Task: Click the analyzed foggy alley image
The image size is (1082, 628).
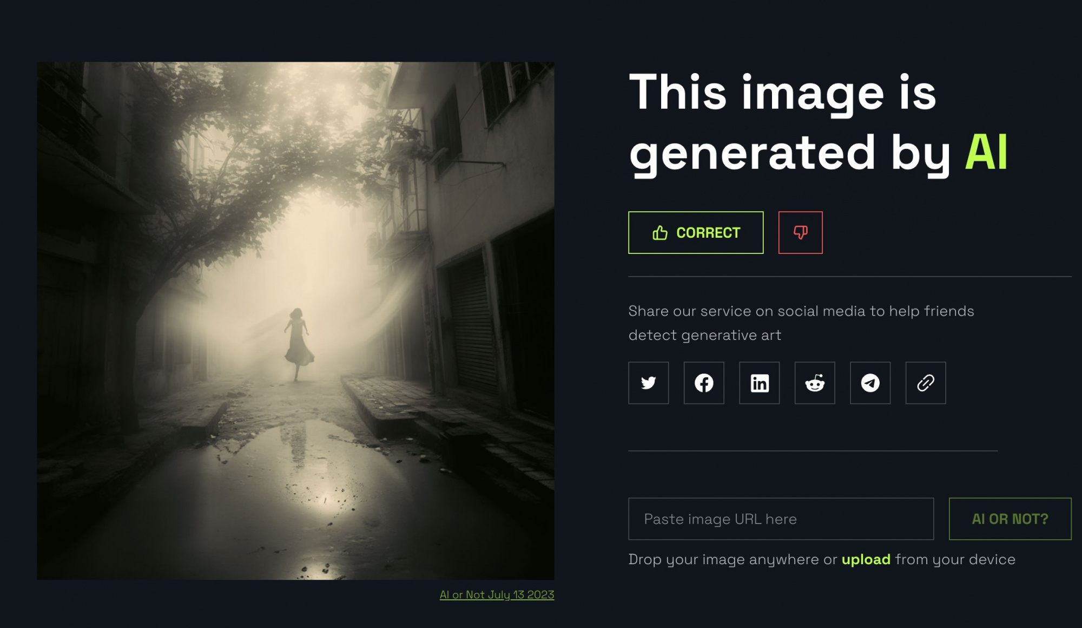Action: 295,320
